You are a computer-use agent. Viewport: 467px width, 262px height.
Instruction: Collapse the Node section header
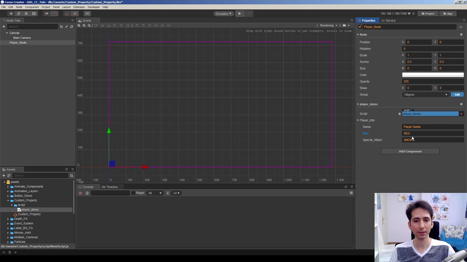tap(358, 35)
